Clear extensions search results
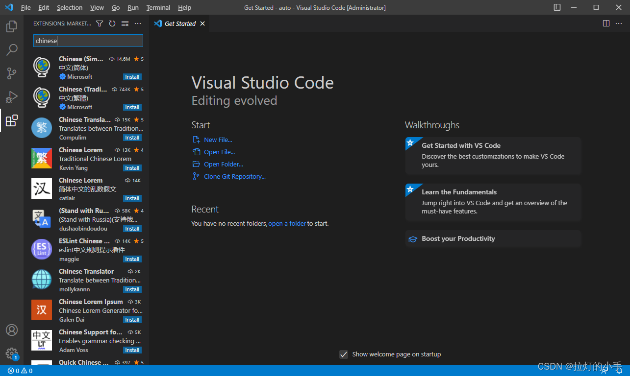This screenshot has width=630, height=376. pos(125,23)
